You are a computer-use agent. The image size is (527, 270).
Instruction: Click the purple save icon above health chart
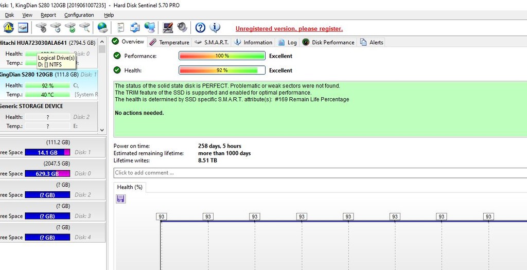(x=120, y=199)
